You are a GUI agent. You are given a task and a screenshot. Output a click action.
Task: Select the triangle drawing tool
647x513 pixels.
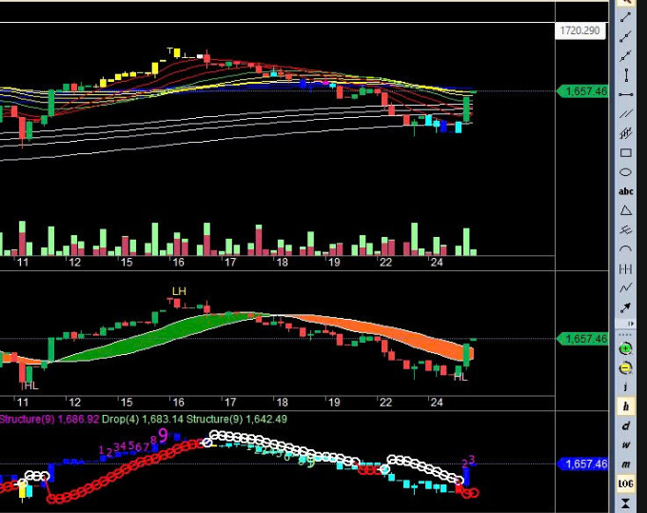click(625, 210)
